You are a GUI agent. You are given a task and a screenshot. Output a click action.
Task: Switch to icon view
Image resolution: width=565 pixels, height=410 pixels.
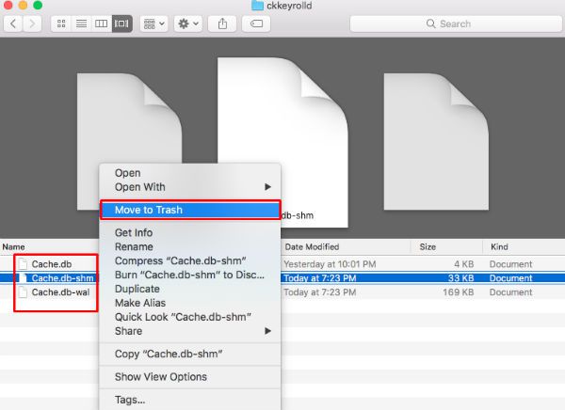[61, 24]
